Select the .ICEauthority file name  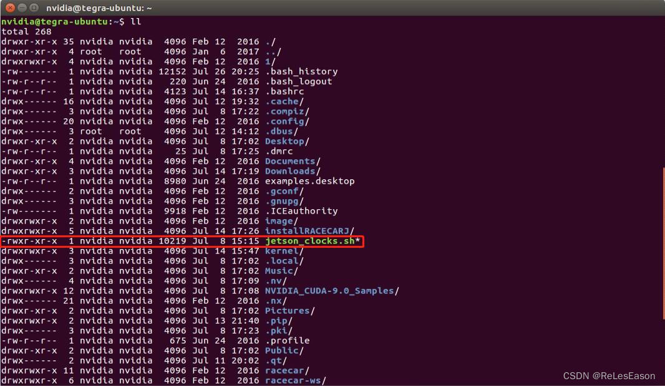coord(301,211)
